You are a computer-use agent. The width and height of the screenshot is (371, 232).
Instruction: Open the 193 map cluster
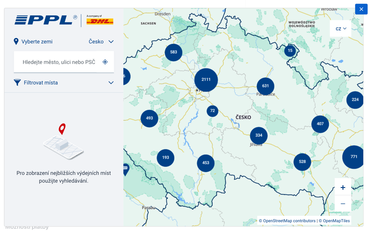[x=165, y=158]
